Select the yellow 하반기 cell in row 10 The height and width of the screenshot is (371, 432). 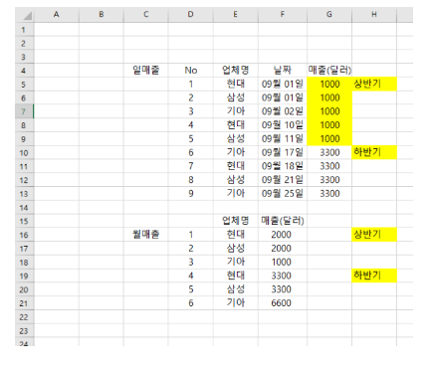pyautogui.click(x=374, y=152)
